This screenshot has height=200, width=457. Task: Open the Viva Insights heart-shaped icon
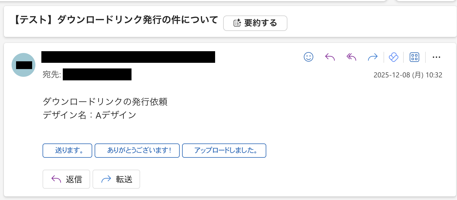coord(393,57)
